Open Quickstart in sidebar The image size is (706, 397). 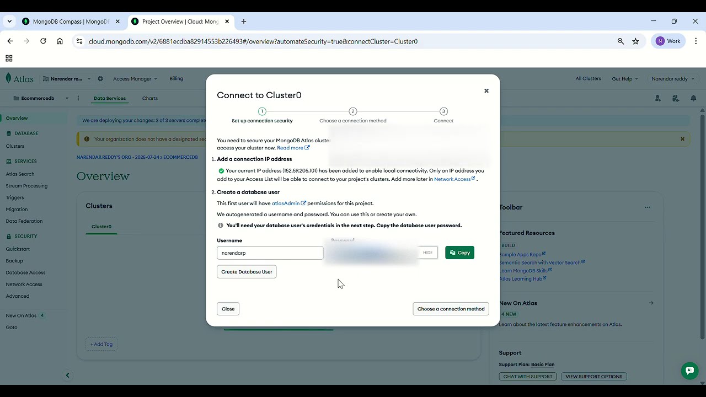(18, 249)
